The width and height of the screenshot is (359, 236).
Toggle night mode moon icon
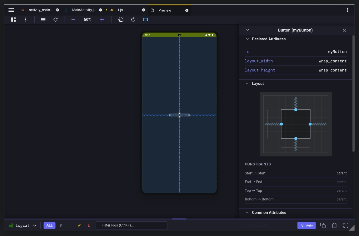coord(121,20)
